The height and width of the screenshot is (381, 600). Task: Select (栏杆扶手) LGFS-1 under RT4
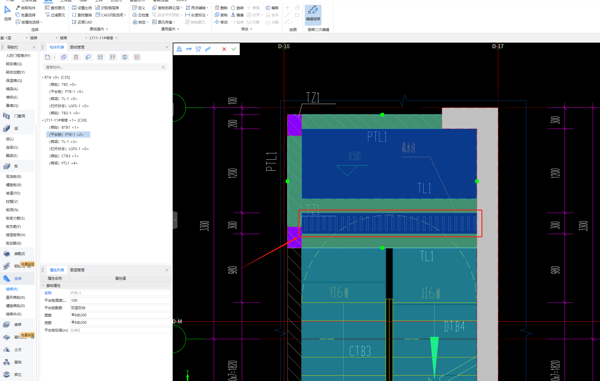pos(69,106)
